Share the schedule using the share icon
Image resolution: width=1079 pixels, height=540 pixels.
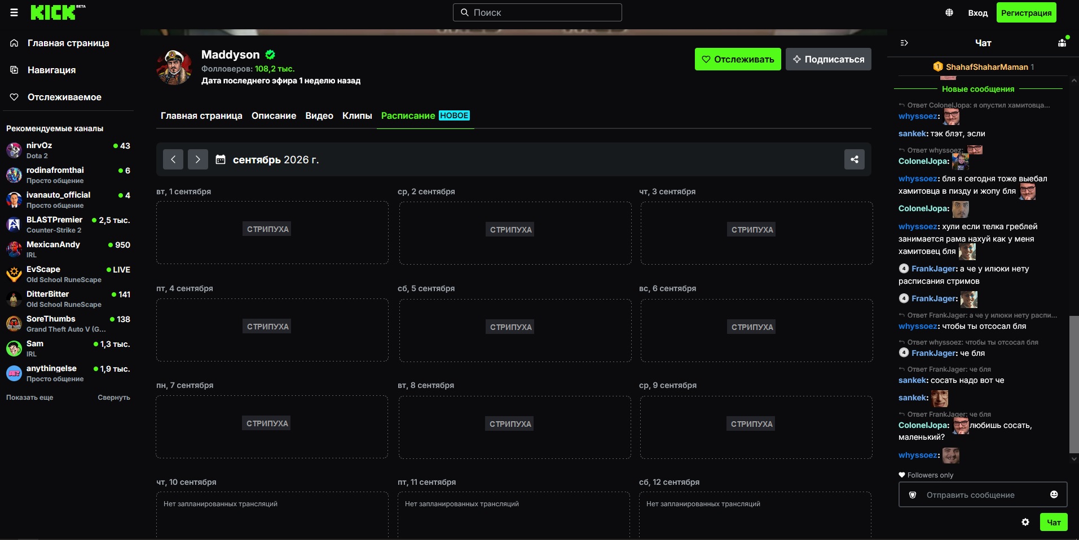tap(855, 159)
